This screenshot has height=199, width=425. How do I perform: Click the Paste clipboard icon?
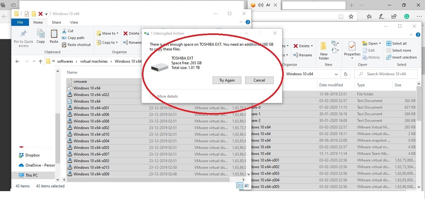coord(54,36)
